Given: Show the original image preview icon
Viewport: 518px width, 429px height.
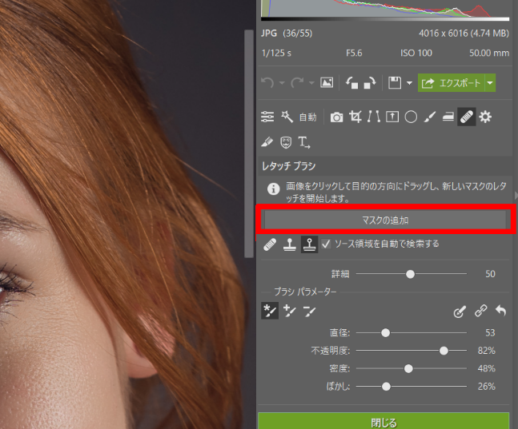Looking at the screenshot, I should (x=327, y=82).
